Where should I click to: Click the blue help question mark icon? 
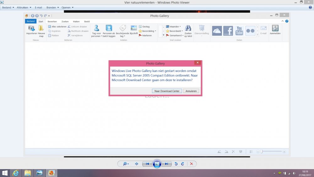(x=310, y=7)
